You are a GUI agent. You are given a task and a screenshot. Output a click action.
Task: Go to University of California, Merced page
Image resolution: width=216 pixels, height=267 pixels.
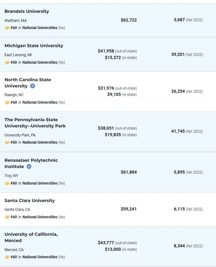pyautogui.click(x=31, y=234)
